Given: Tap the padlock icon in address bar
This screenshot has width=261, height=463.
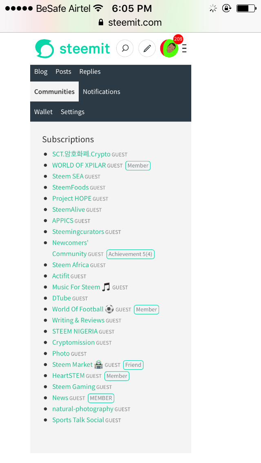Looking at the screenshot, I should [102, 22].
